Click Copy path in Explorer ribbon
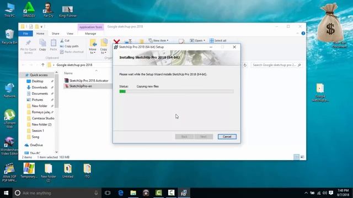The width and height of the screenshot is (353, 198). [x=69, y=46]
